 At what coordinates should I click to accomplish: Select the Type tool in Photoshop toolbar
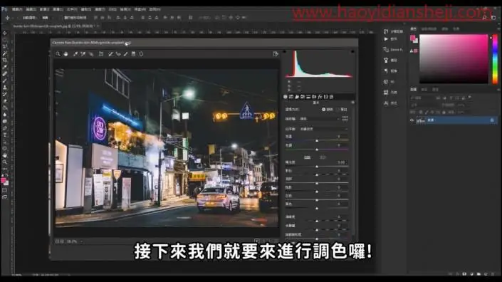click(4, 135)
